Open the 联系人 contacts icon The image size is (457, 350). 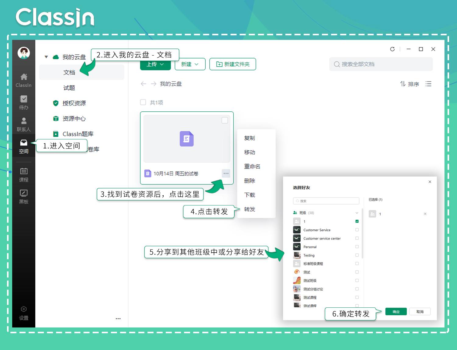pos(24,121)
